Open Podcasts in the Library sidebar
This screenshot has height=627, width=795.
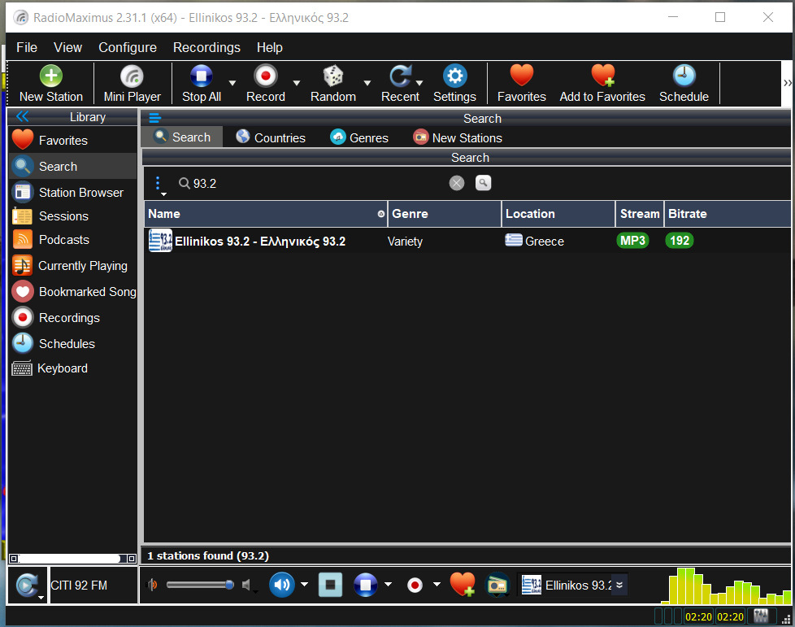[72, 239]
